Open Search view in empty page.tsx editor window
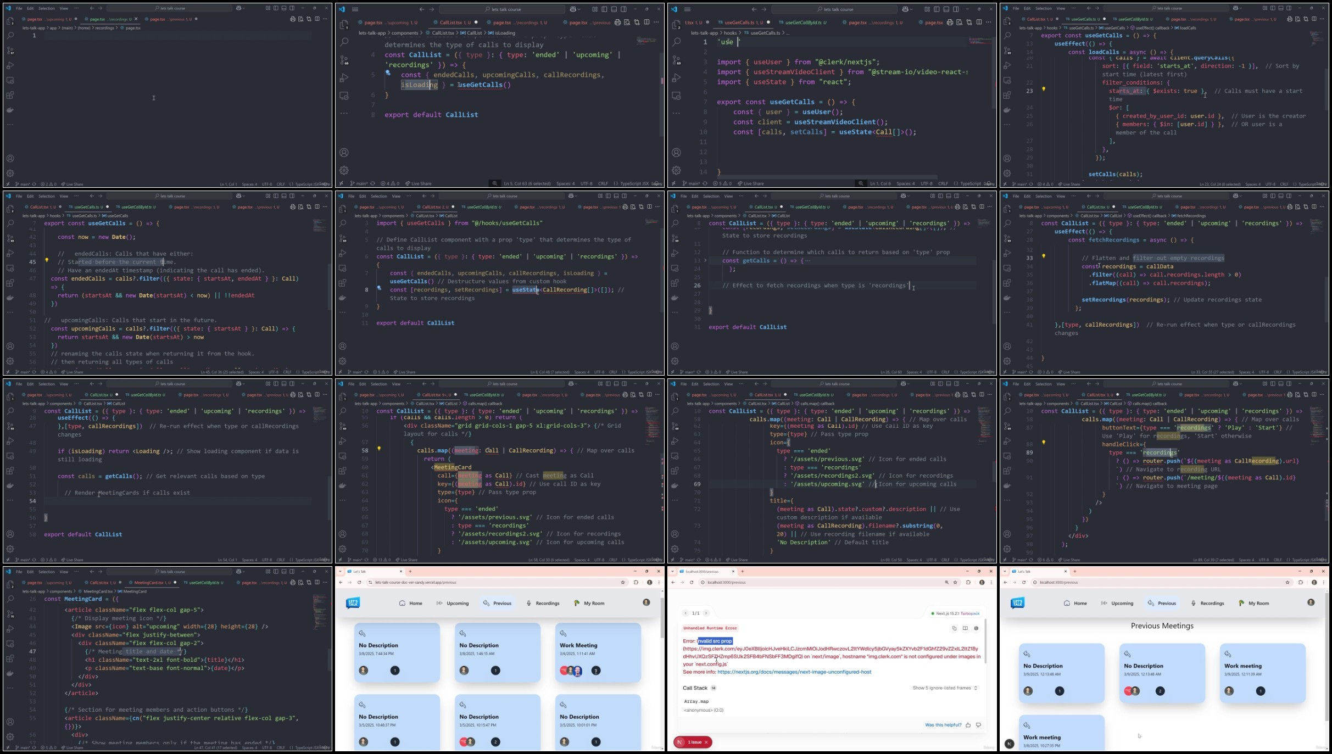The height and width of the screenshot is (754, 1332). coord(10,35)
